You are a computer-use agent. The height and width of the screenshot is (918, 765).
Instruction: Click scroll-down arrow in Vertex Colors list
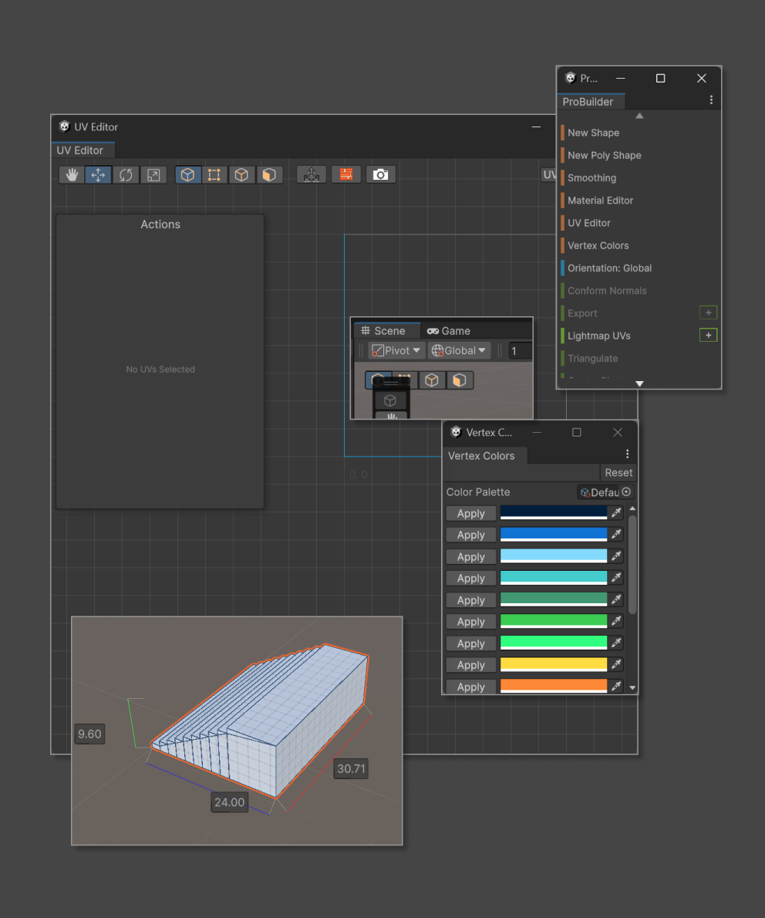pyautogui.click(x=632, y=688)
